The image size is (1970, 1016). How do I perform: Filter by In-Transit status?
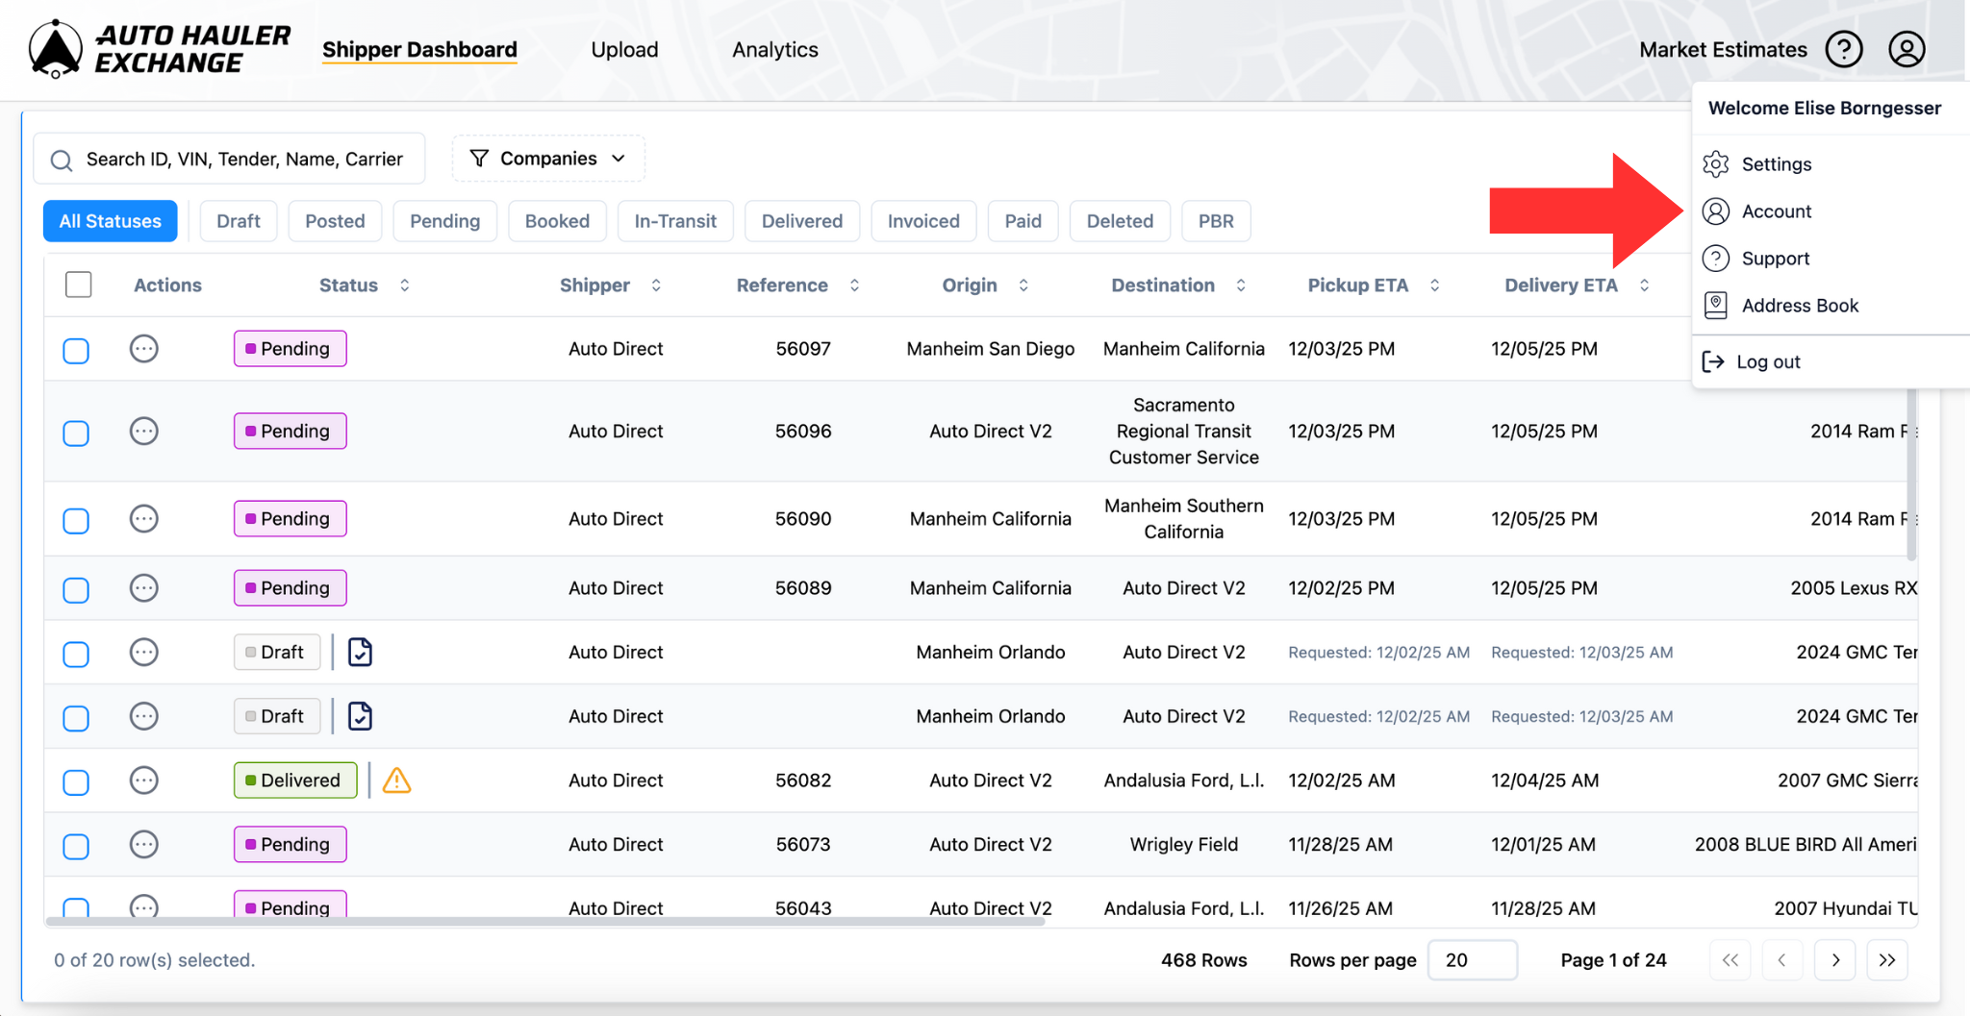(x=674, y=221)
